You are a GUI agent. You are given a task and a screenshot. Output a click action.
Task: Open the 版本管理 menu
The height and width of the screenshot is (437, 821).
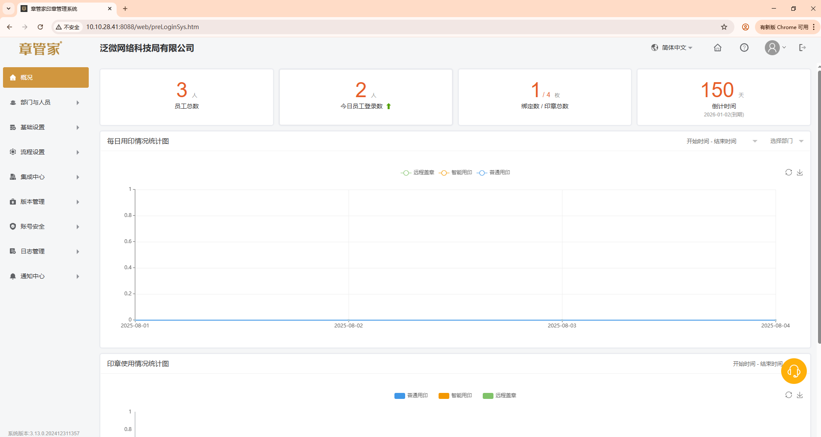46,202
